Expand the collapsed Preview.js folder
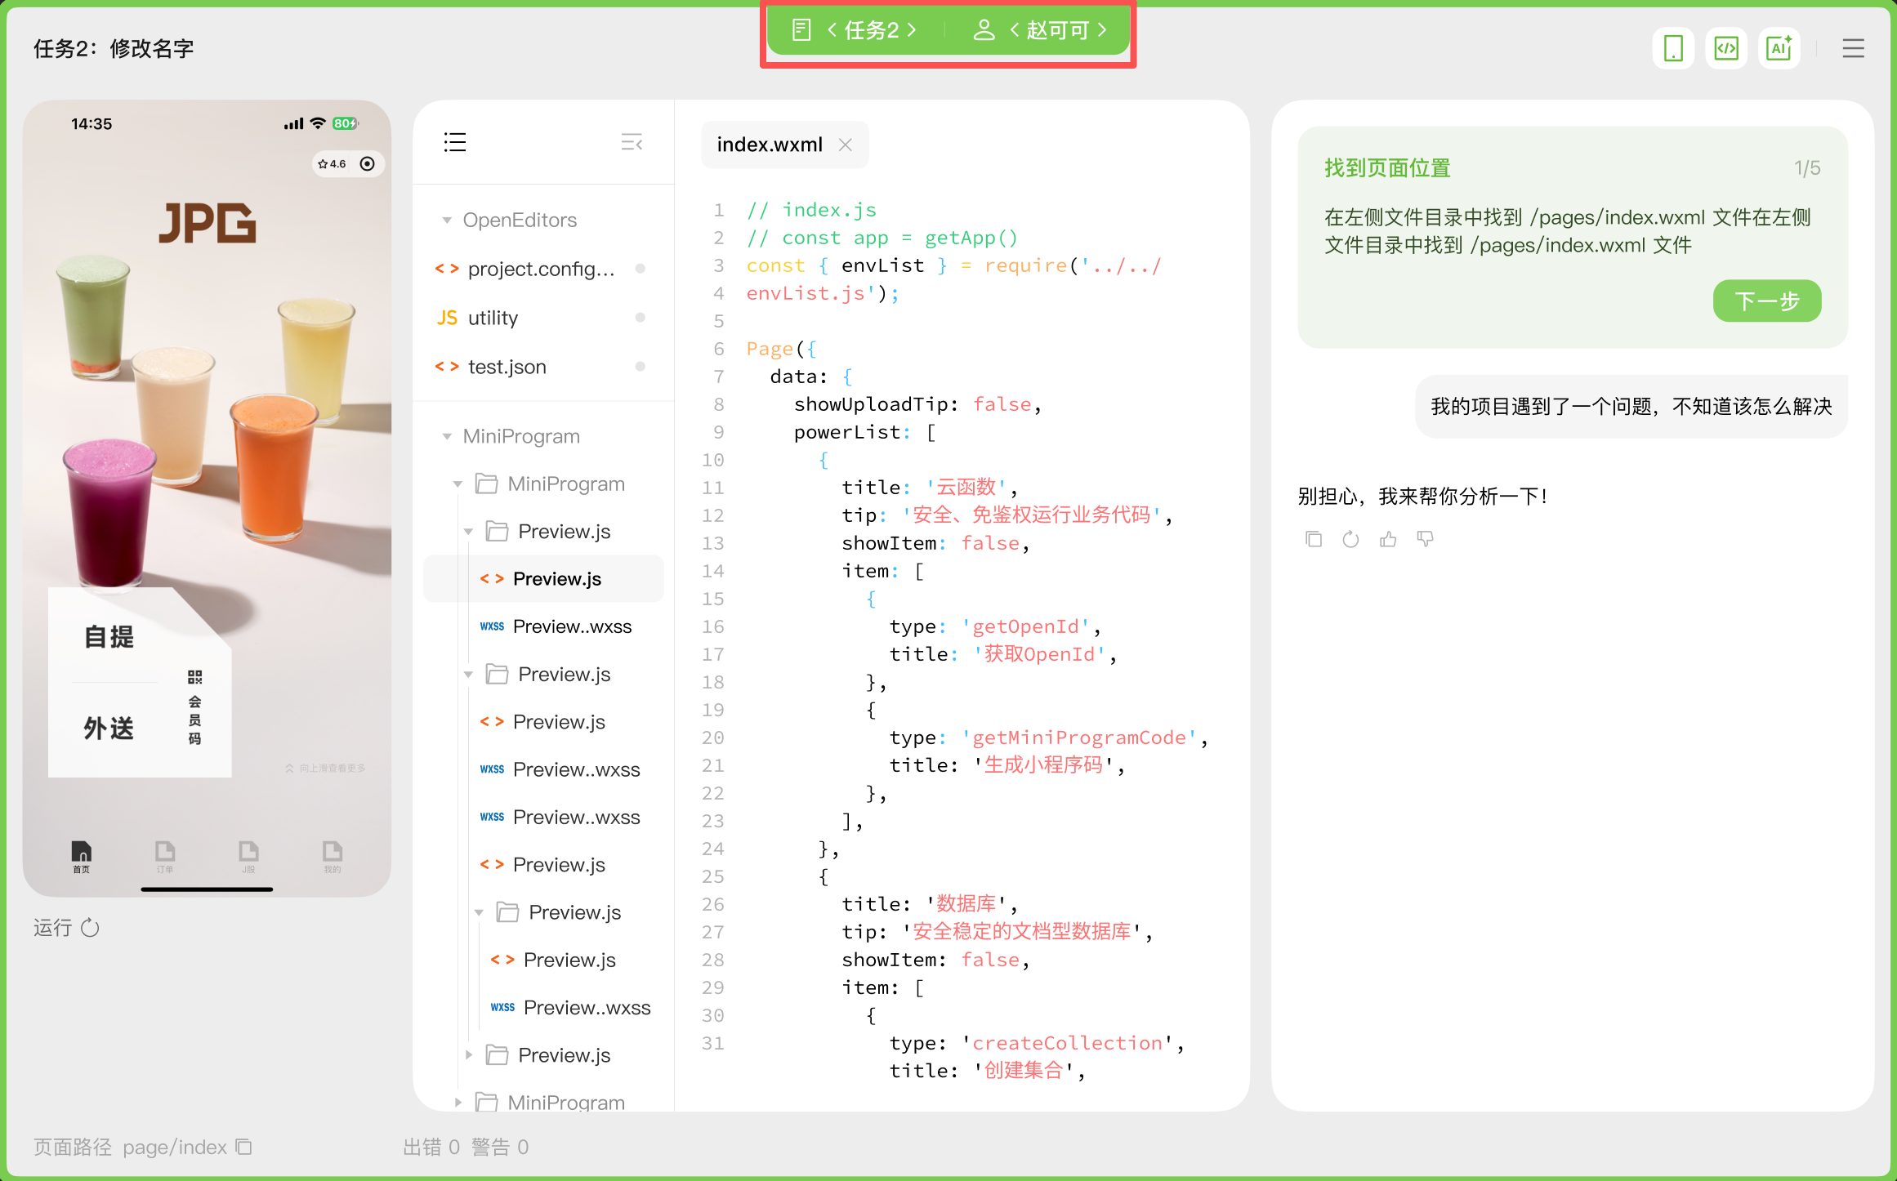Image resolution: width=1897 pixels, height=1181 pixels. pos(469,1055)
